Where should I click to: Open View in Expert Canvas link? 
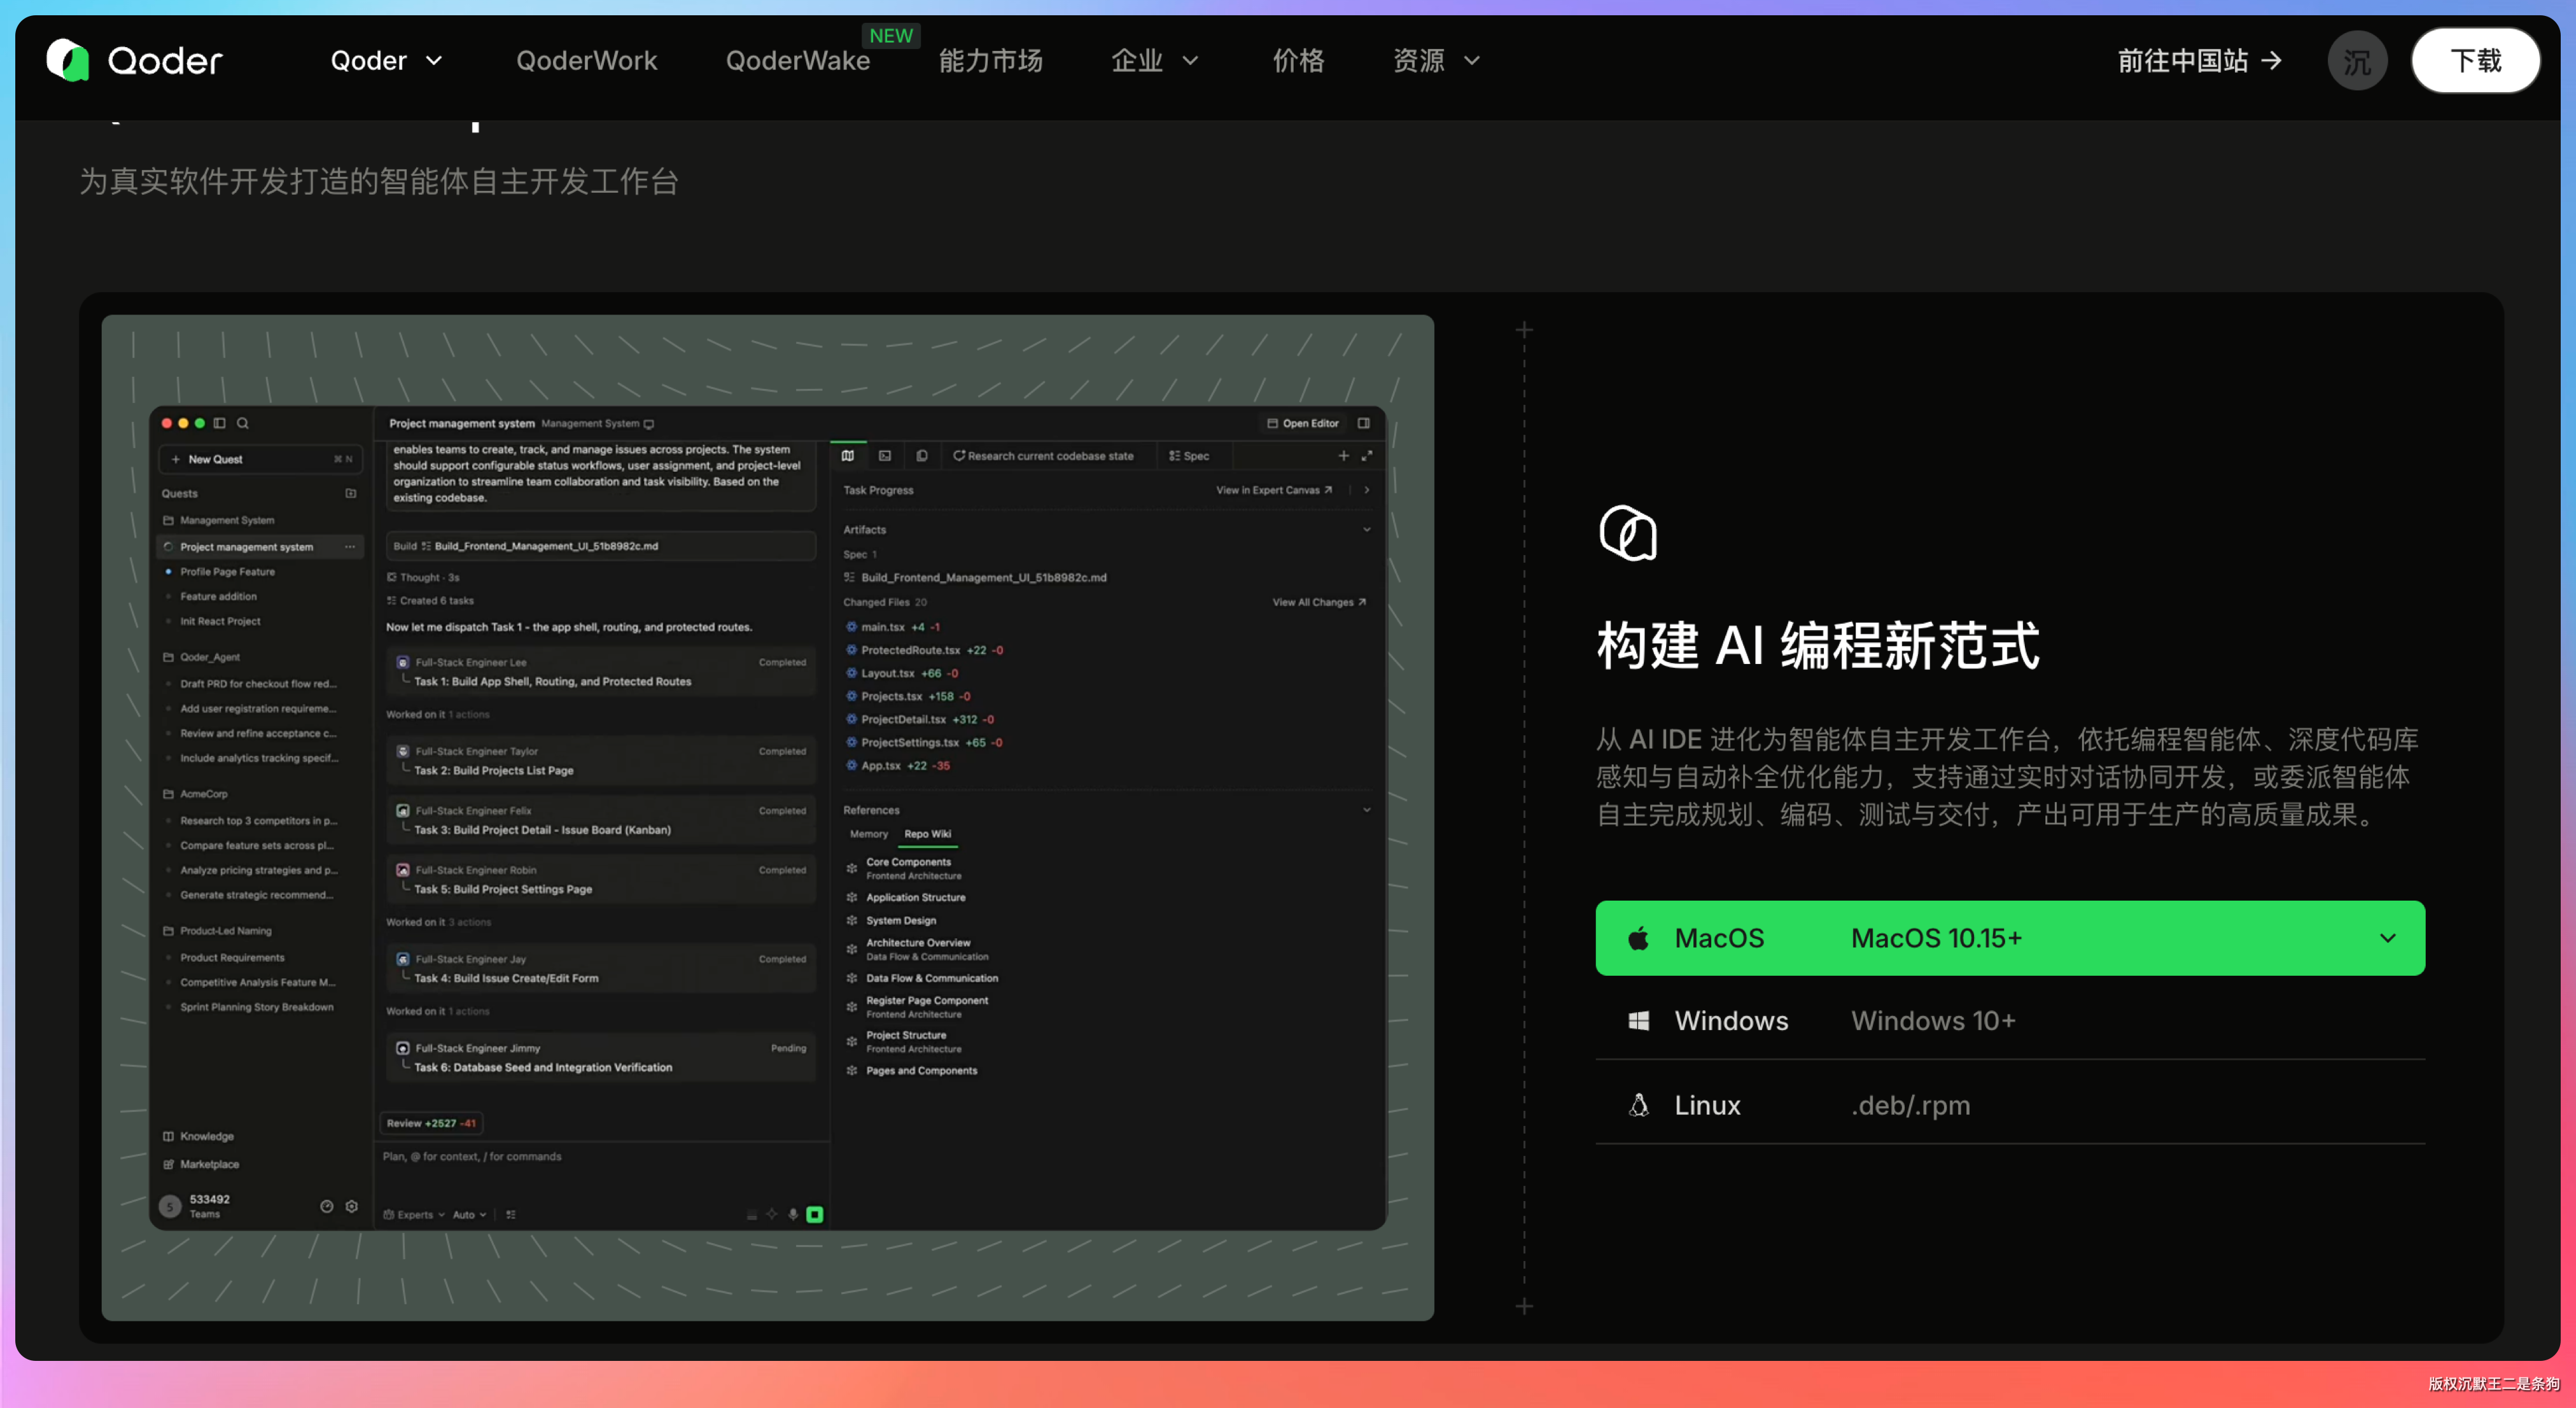pyautogui.click(x=1274, y=490)
